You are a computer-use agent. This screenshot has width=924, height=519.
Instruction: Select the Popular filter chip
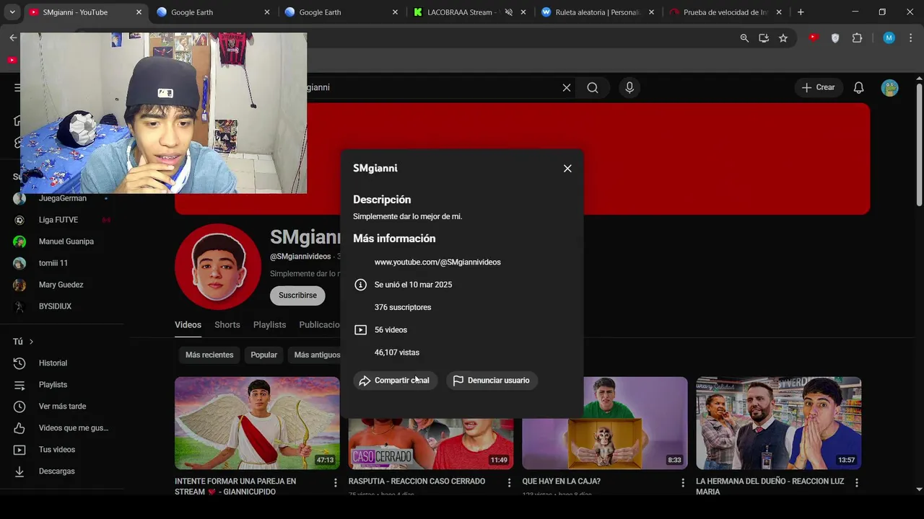(263, 355)
